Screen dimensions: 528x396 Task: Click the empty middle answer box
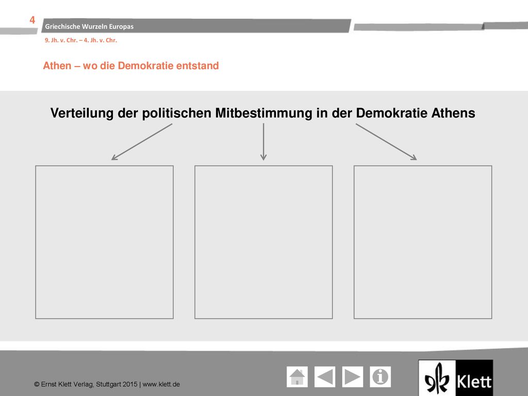tap(263, 242)
